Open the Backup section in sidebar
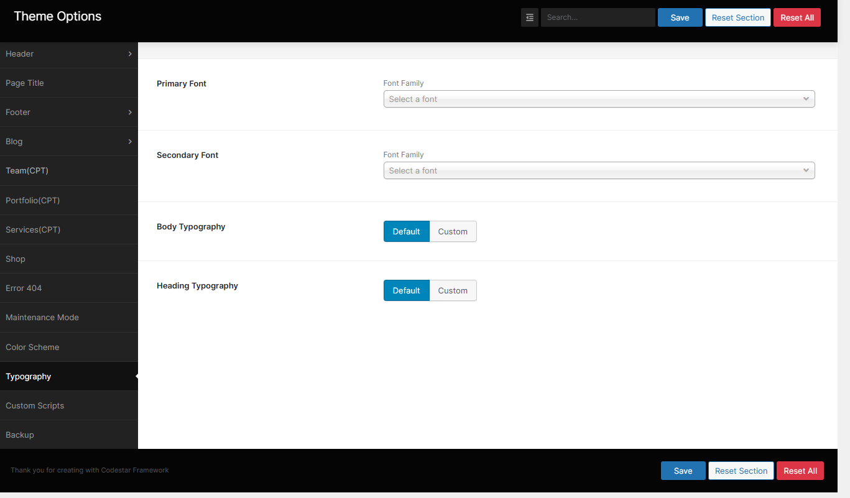This screenshot has height=498, width=850. (x=20, y=435)
